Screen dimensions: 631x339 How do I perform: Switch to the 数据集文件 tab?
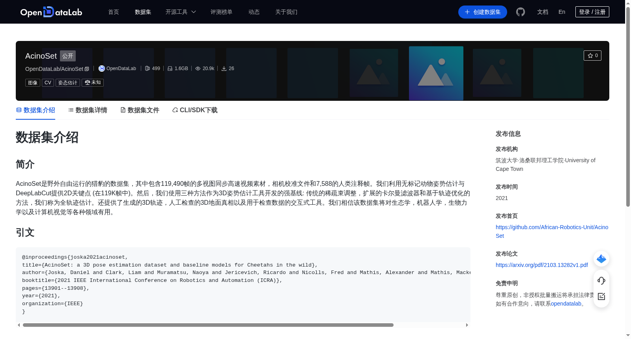click(140, 110)
